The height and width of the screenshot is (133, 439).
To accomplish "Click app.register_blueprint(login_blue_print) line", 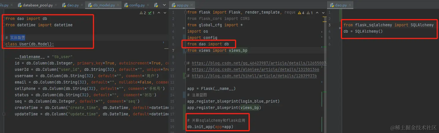I will point(234,101).
